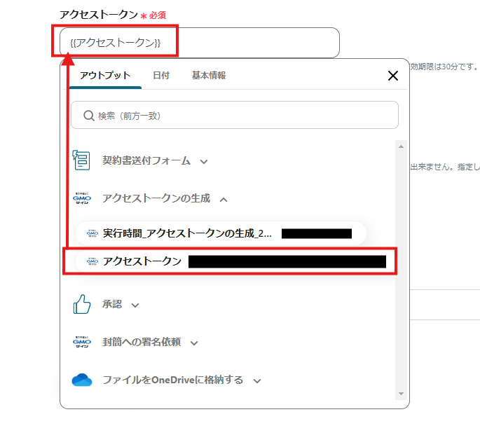Select the アクセストークンの生成 heading
Image resolution: width=480 pixels, height=426 pixels.
tap(156, 198)
